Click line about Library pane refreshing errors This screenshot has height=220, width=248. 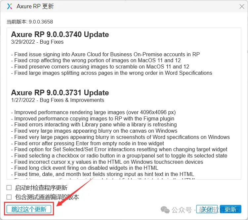click(94, 125)
